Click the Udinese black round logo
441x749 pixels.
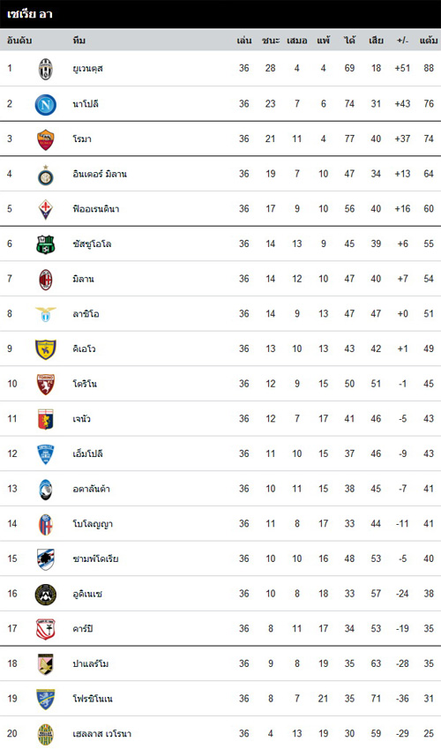click(x=45, y=595)
